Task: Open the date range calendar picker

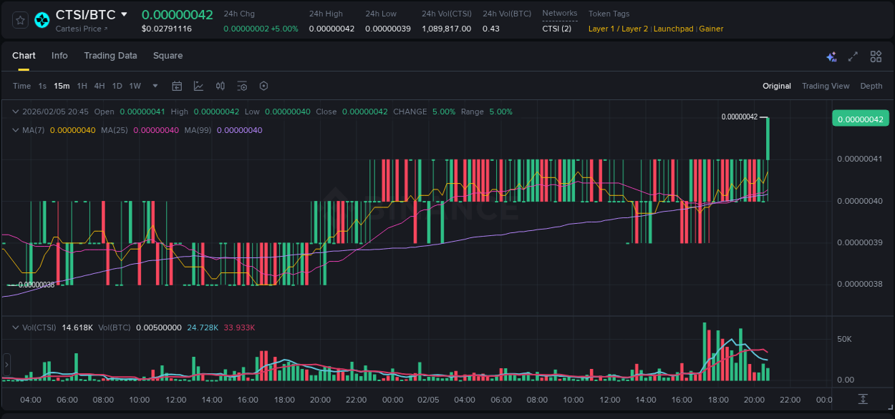Action: [x=177, y=86]
